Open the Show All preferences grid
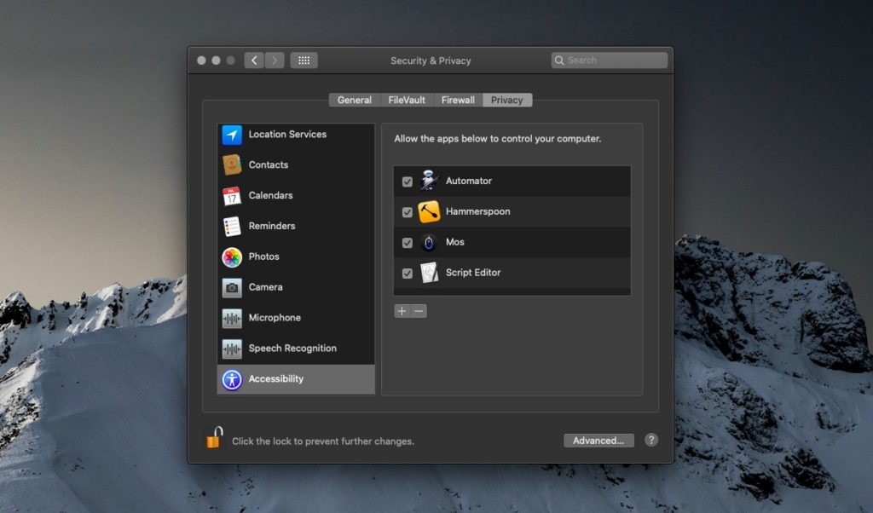The width and height of the screenshot is (873, 513). tap(304, 60)
